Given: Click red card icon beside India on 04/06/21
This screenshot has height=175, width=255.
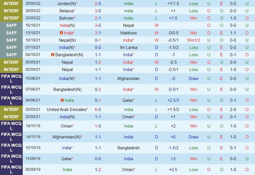Looking at the screenshot, I should click(62, 100).
